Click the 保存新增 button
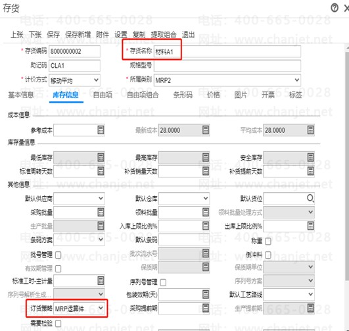Screen dimensions: 349x331 point(78,35)
